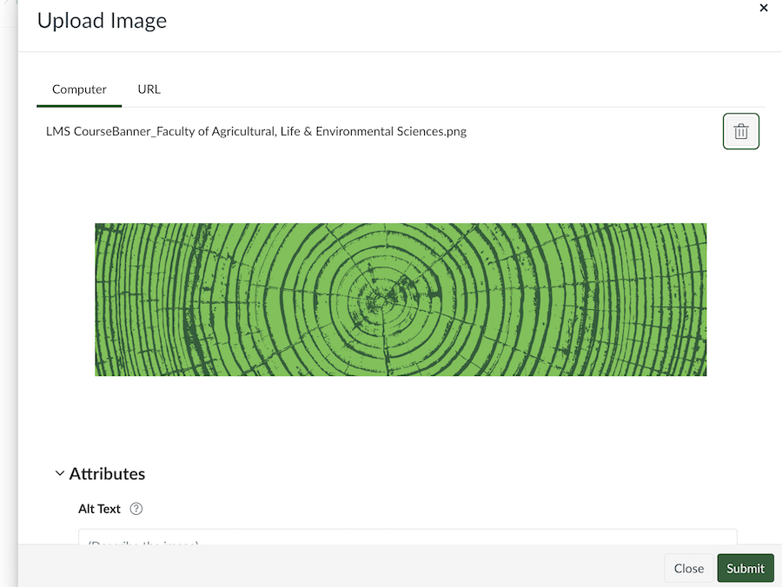Click the Upload Image dialog title
Screen dimensions: 782x587
pyautogui.click(x=102, y=21)
